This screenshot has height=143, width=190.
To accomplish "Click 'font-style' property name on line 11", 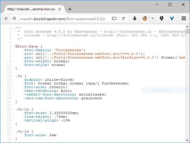I will (36, 65).
